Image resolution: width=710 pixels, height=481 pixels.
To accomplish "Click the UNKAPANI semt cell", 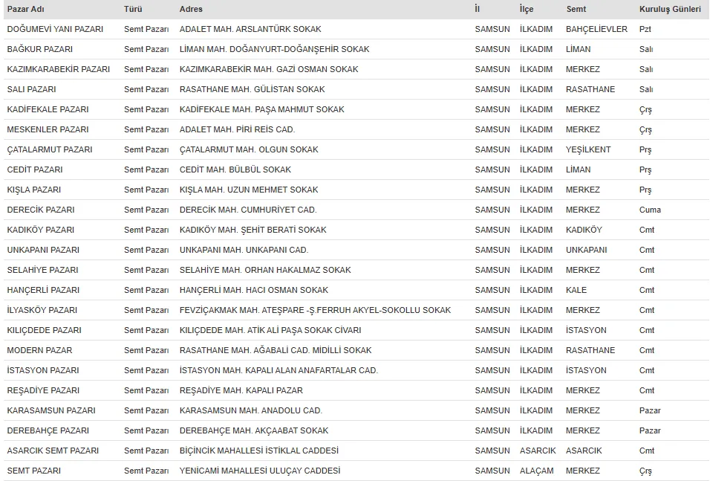I will tap(587, 250).
